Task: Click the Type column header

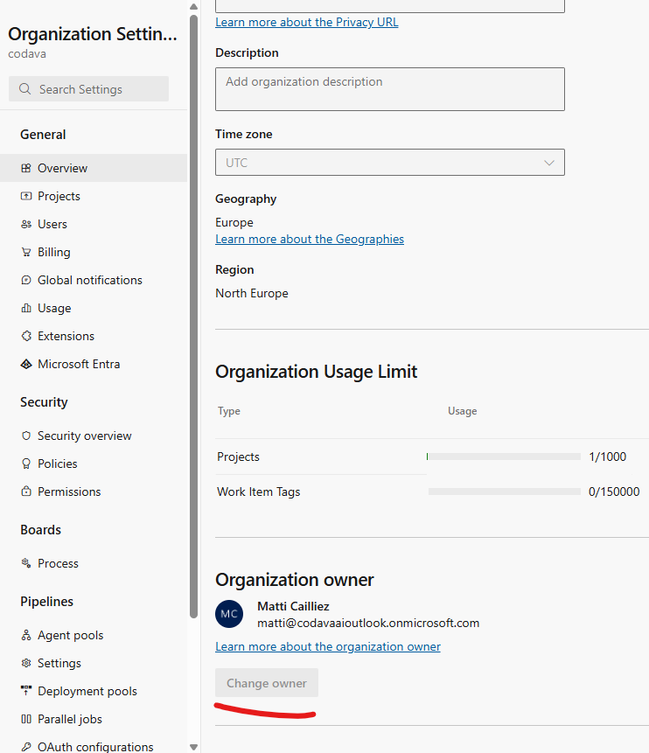Action: [228, 411]
